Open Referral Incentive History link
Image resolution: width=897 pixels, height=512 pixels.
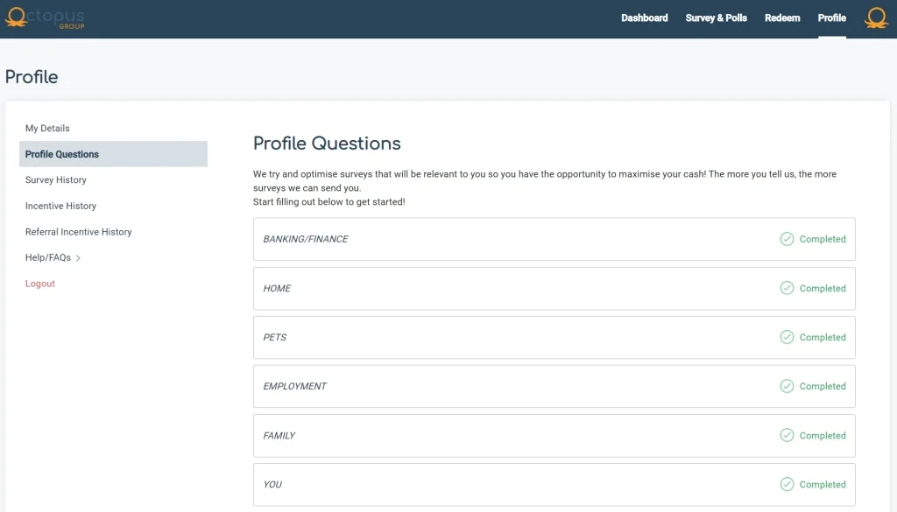[x=79, y=232]
